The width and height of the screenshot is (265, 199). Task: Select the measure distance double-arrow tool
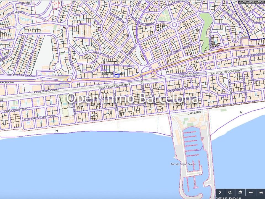(251, 192)
